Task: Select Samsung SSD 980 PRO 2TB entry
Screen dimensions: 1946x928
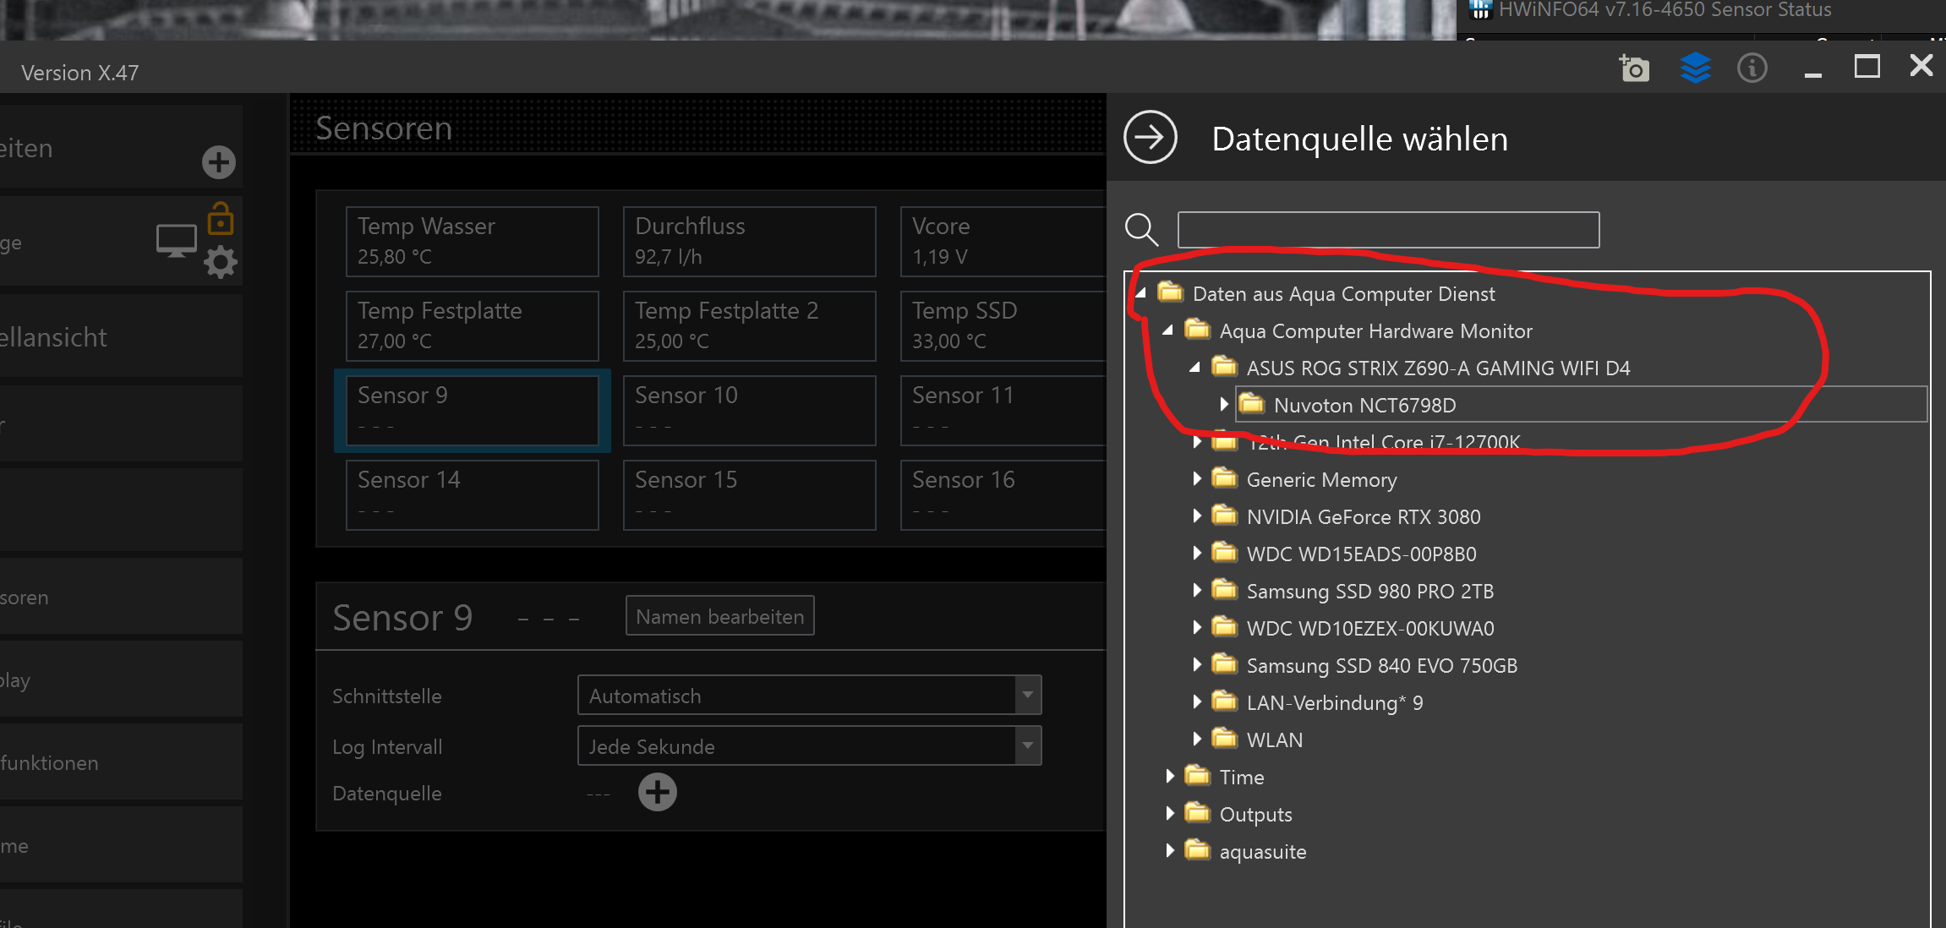Action: [x=1369, y=591]
